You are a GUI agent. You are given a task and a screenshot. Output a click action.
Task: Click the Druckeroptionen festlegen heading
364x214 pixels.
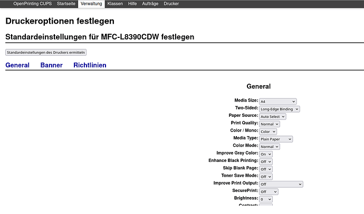tap(60, 21)
